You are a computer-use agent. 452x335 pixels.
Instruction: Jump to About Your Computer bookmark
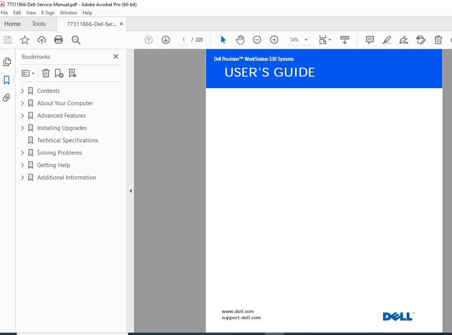[65, 103]
